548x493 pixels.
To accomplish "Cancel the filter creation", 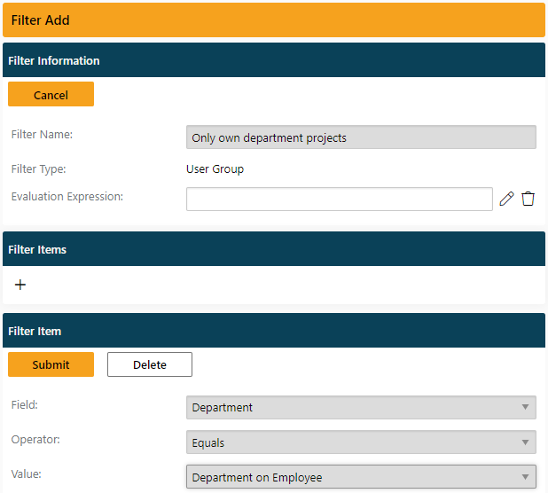I will point(51,94).
